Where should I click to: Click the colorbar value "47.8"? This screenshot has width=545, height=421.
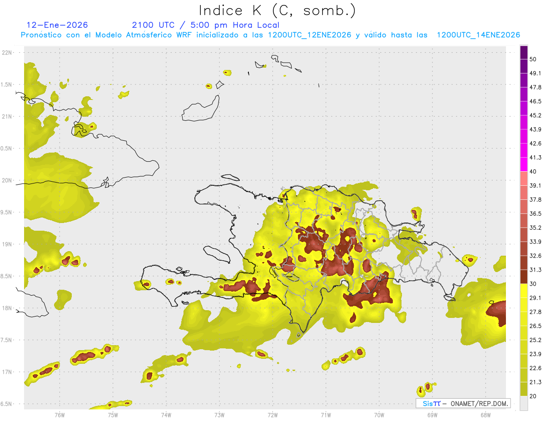pyautogui.click(x=536, y=87)
